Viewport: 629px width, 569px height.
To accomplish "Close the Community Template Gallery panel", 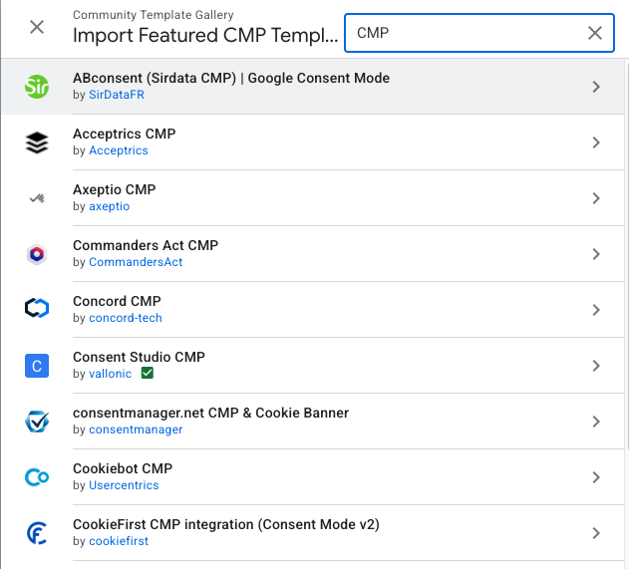I will click(37, 27).
